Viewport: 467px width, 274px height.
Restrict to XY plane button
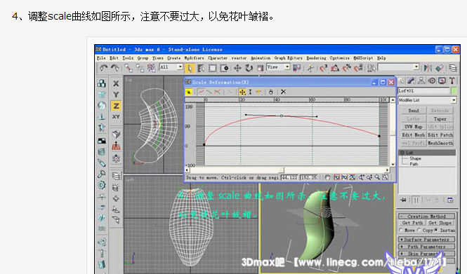pyautogui.click(x=116, y=117)
